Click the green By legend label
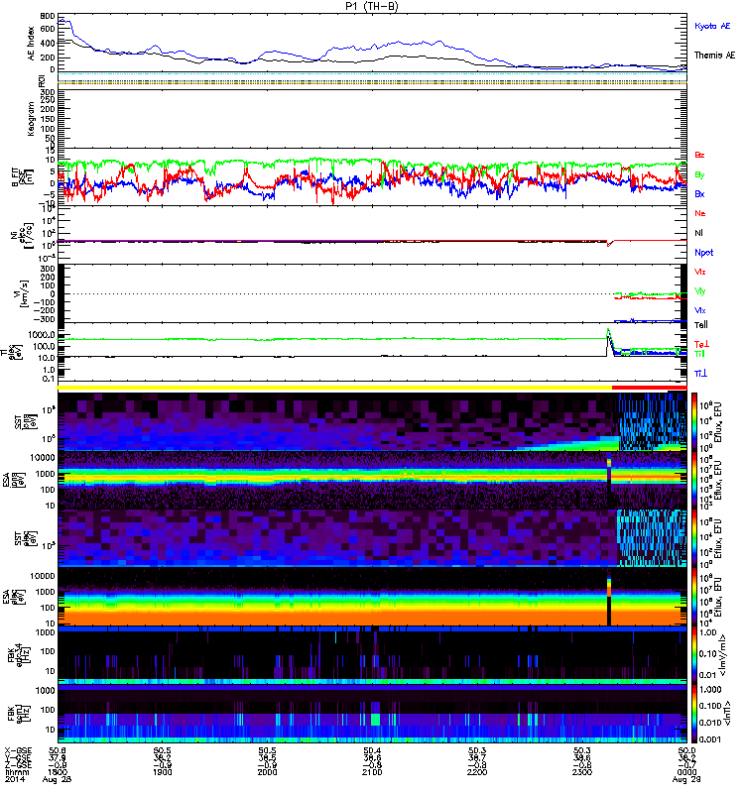Screen dimensions: 744x793 699,174
